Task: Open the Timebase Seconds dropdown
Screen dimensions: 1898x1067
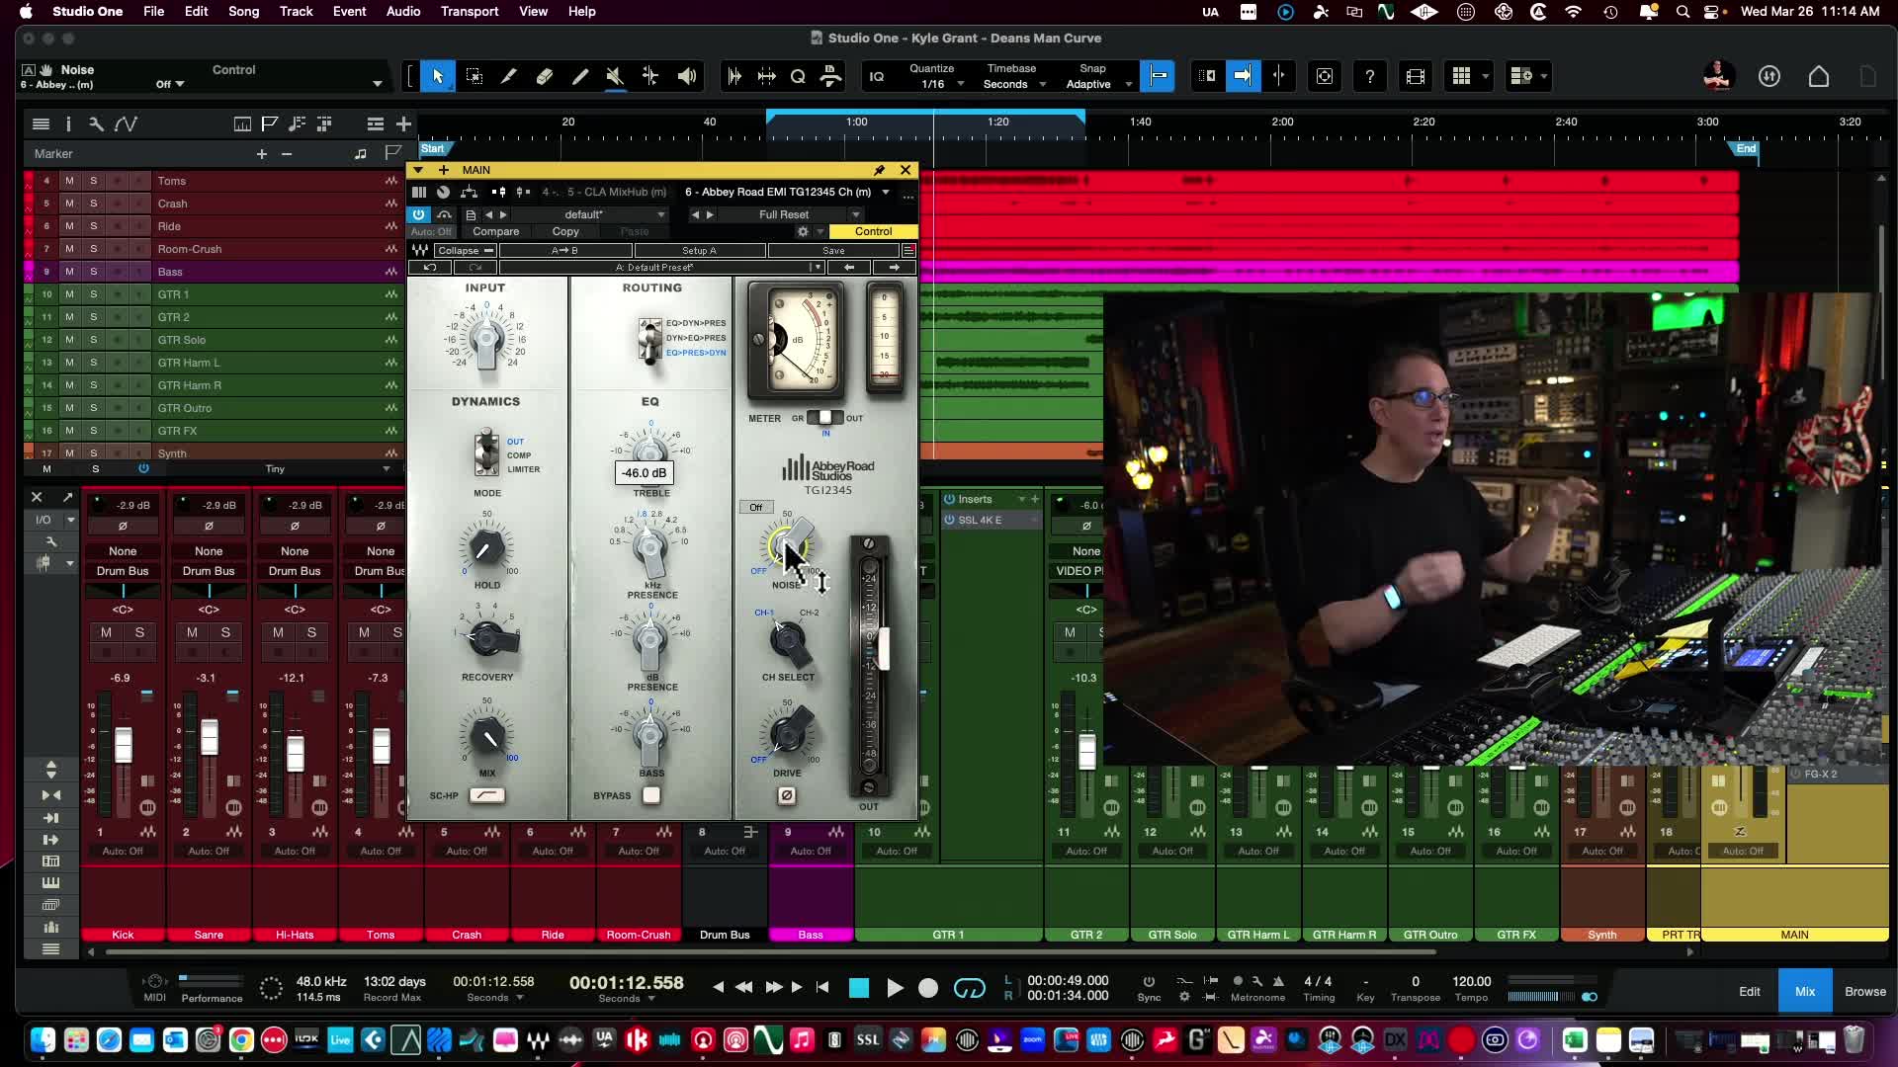Action: (x=1014, y=84)
